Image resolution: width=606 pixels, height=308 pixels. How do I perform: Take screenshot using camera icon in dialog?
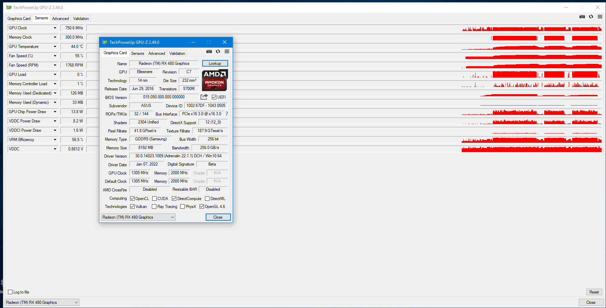click(x=209, y=51)
